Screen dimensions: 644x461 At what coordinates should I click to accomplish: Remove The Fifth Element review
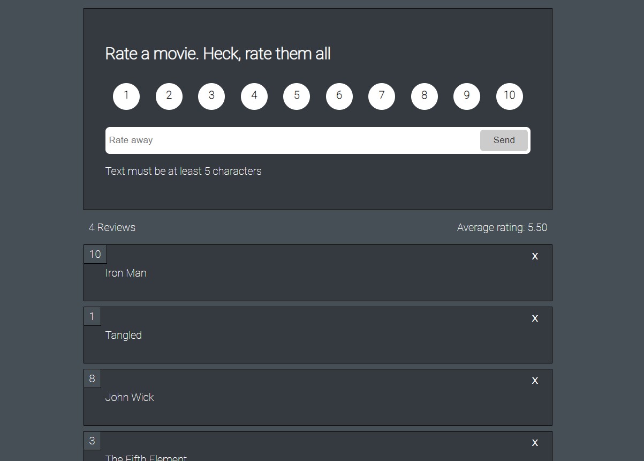(x=535, y=443)
